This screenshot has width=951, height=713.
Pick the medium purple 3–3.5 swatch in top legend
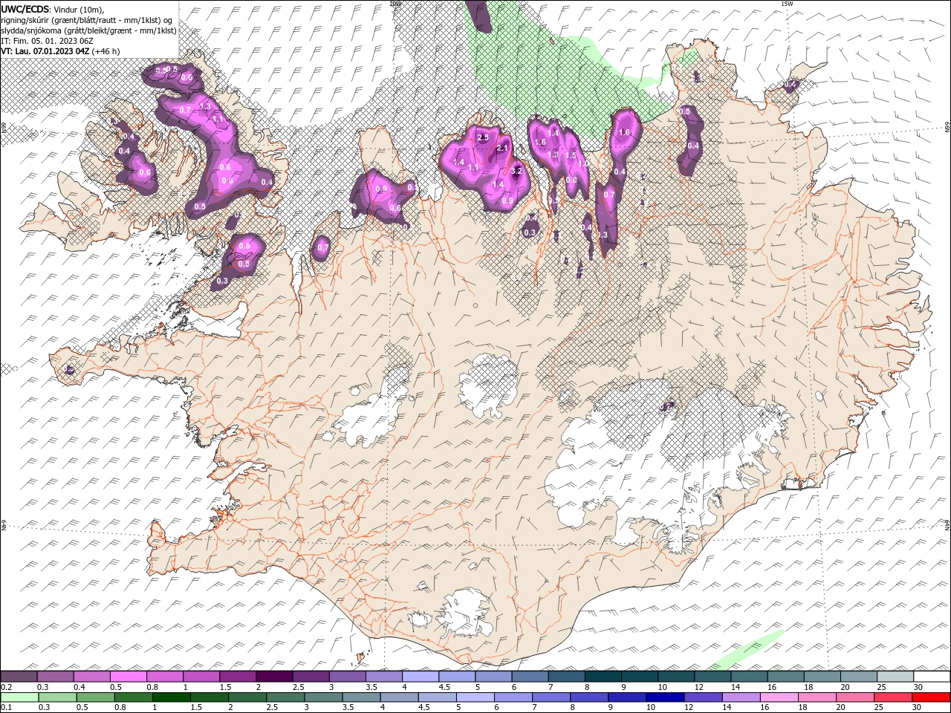click(348, 677)
